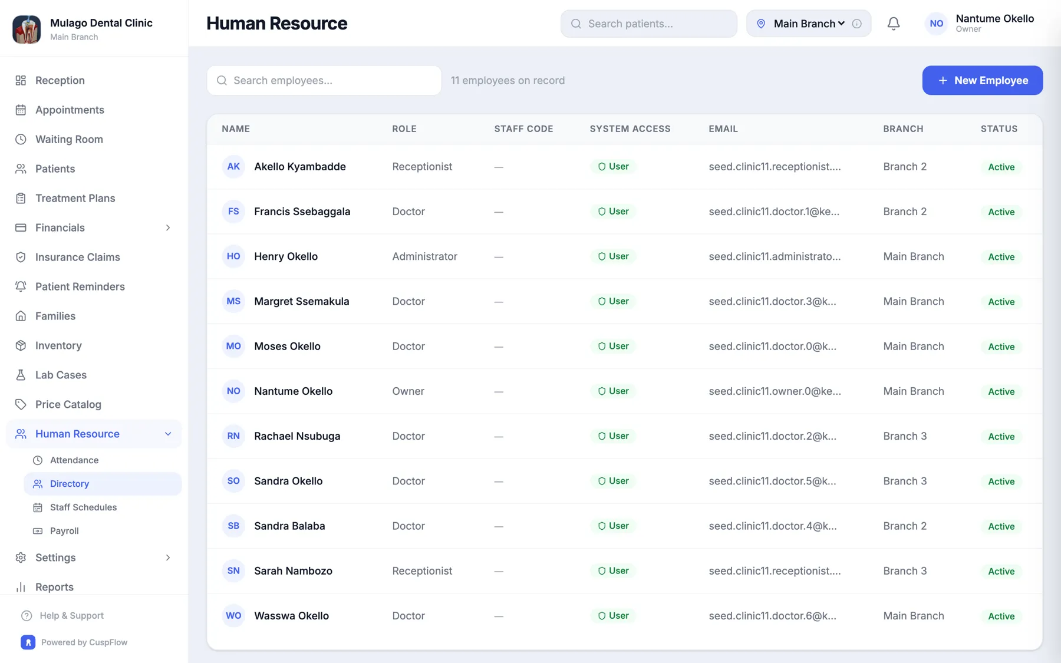Go to the Patients page
1061x663 pixels.
point(94,169)
